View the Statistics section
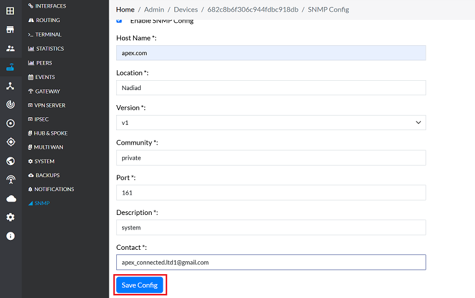 (x=46, y=49)
